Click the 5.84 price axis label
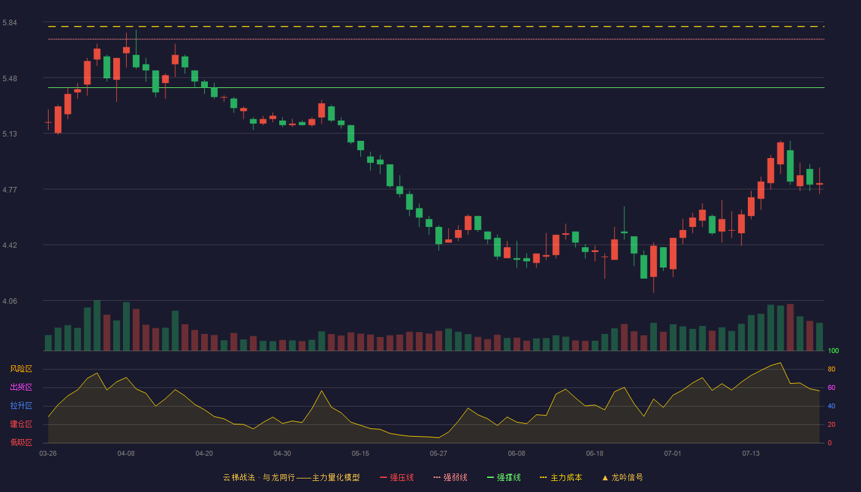Image resolution: width=861 pixels, height=492 pixels. coord(9,23)
